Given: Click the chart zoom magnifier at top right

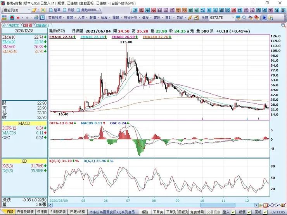Looking at the screenshot, I should click(x=283, y=25).
